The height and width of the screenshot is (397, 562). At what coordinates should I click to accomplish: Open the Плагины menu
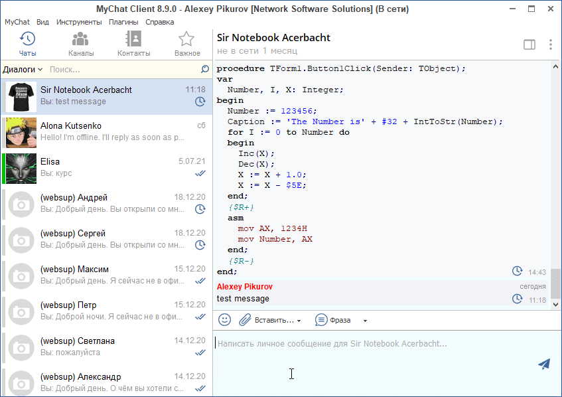[123, 22]
